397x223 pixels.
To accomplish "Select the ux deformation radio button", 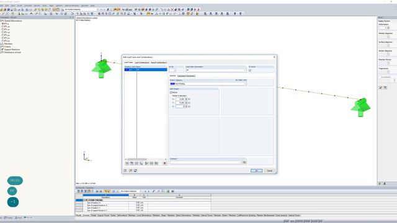I will (x=2, y=27).
